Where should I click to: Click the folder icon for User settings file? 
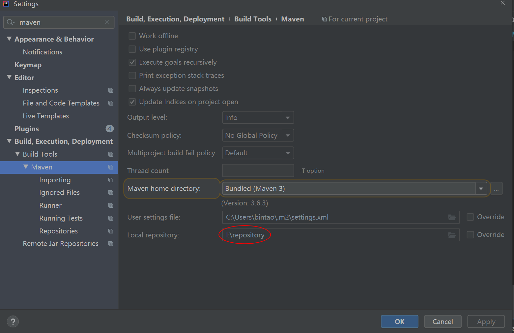coord(452,217)
